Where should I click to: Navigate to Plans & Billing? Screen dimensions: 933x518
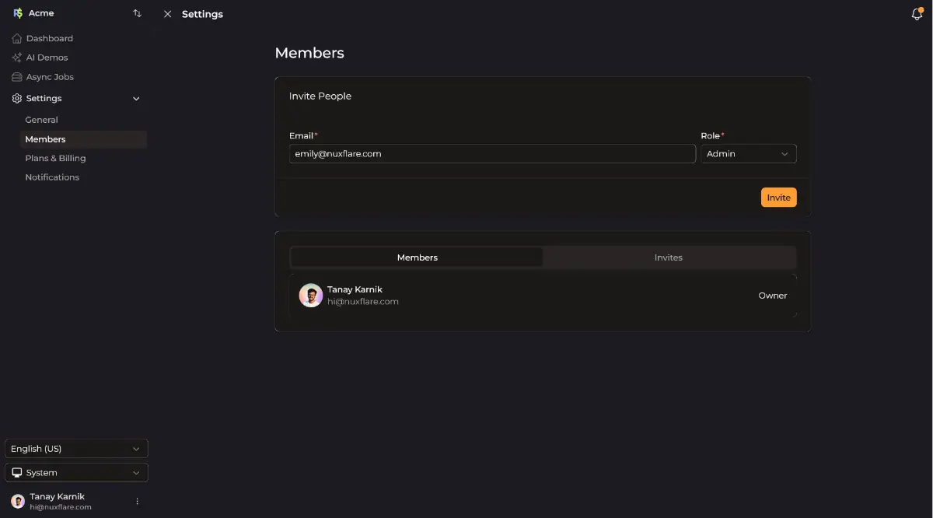55,158
